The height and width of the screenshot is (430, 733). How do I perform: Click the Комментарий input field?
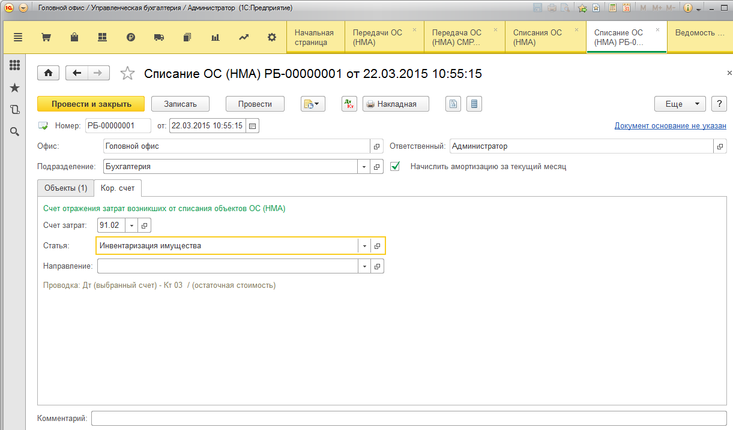pyautogui.click(x=409, y=418)
